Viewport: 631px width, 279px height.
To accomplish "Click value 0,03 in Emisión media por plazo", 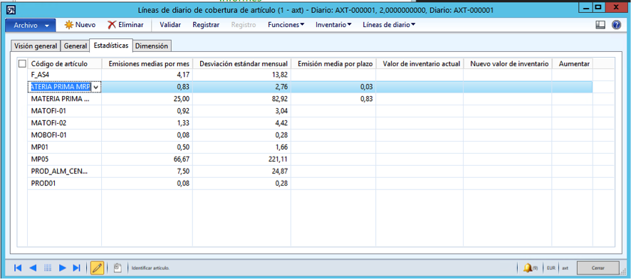I will click(x=366, y=87).
